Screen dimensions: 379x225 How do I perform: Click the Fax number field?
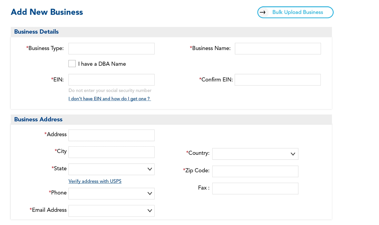(255, 189)
